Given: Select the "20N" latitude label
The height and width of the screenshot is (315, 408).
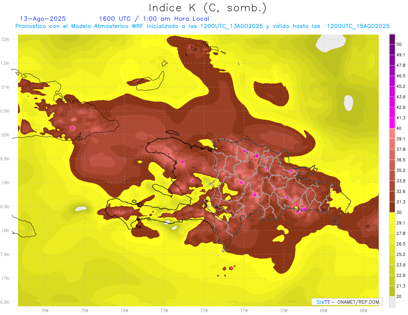Looking at the screenshot, I should [x=5, y=135].
